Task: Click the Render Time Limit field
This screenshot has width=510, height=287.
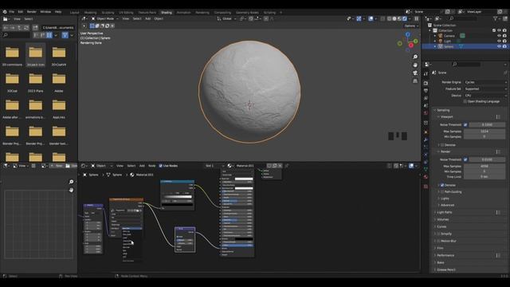Action: 484,177
